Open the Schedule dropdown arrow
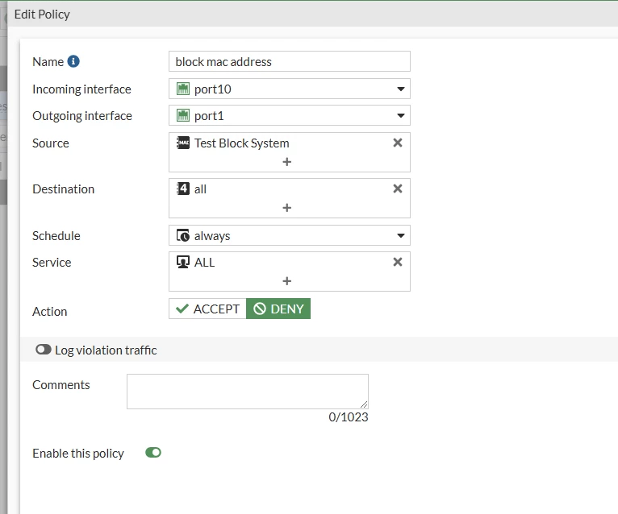 click(x=401, y=236)
